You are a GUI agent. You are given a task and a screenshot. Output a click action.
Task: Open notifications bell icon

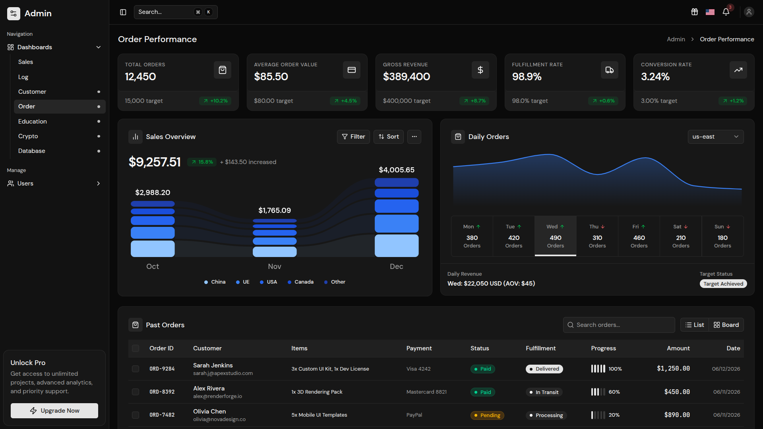pyautogui.click(x=726, y=12)
